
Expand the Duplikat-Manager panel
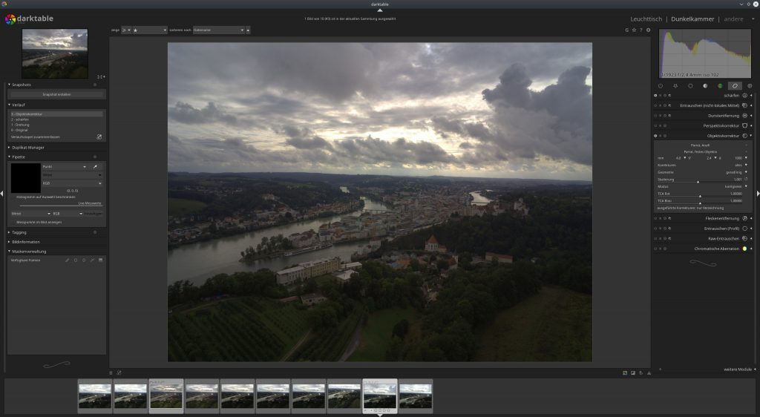[28, 148]
